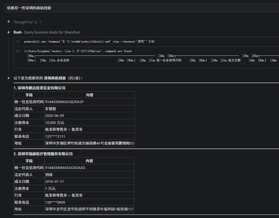Expand the "Thought for 1s" chevron
This screenshot has height=218, width=279.
41,22
